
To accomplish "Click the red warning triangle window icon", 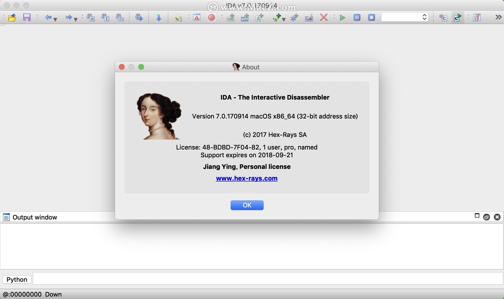I will [x=197, y=18].
